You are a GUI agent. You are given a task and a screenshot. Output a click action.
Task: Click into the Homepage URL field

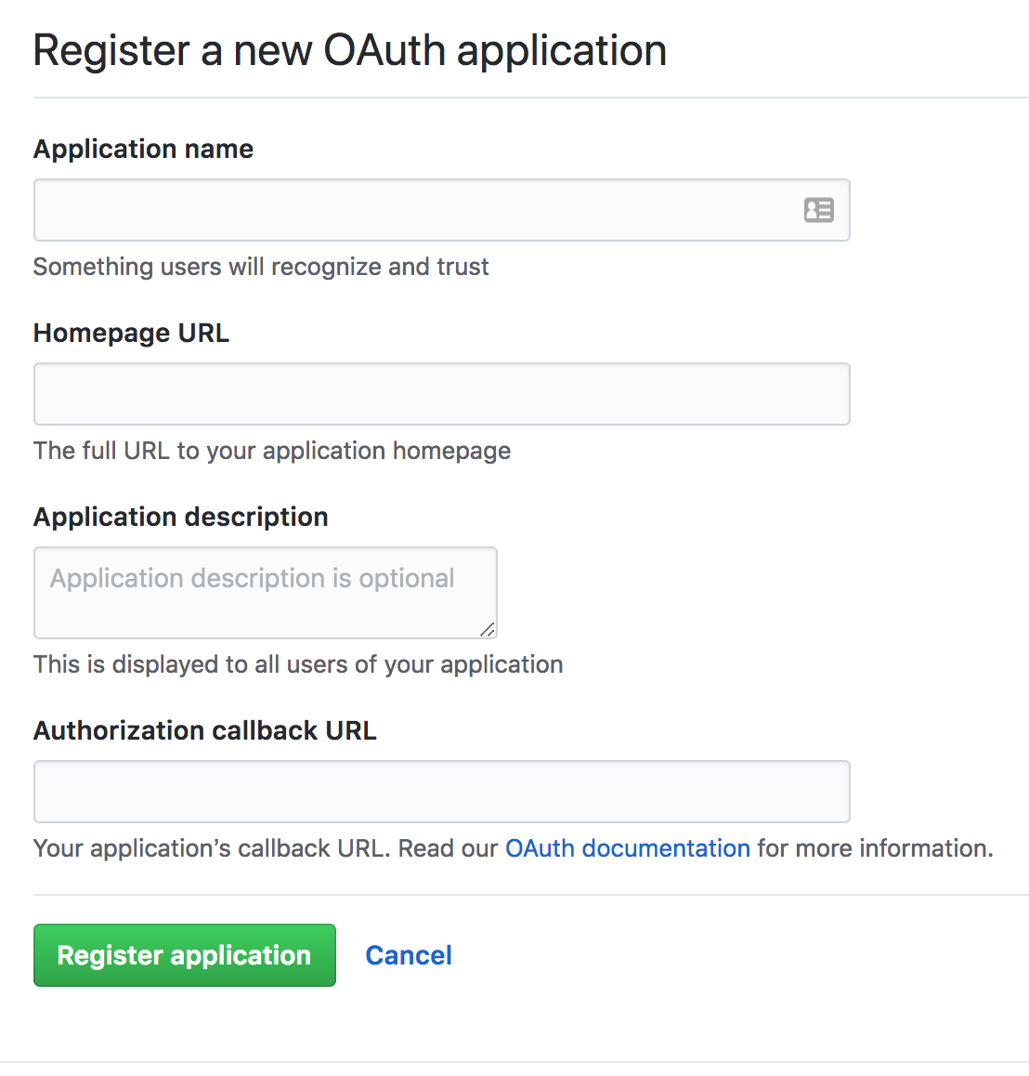(441, 394)
